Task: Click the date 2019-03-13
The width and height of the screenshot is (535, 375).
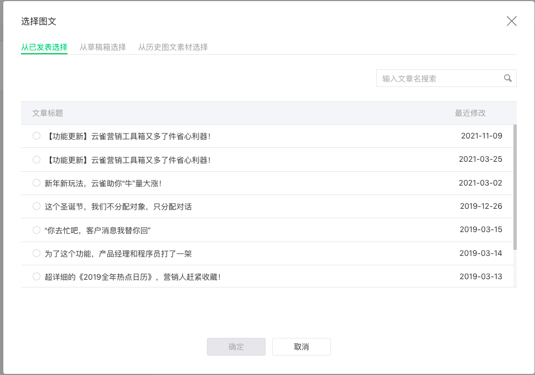Action: point(481,276)
